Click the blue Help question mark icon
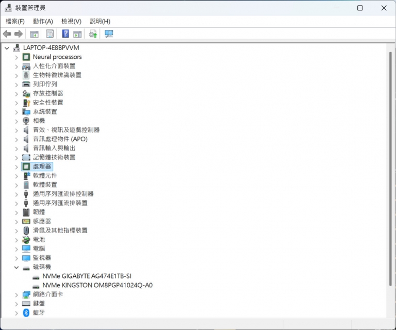The image size is (396, 330). [65, 34]
